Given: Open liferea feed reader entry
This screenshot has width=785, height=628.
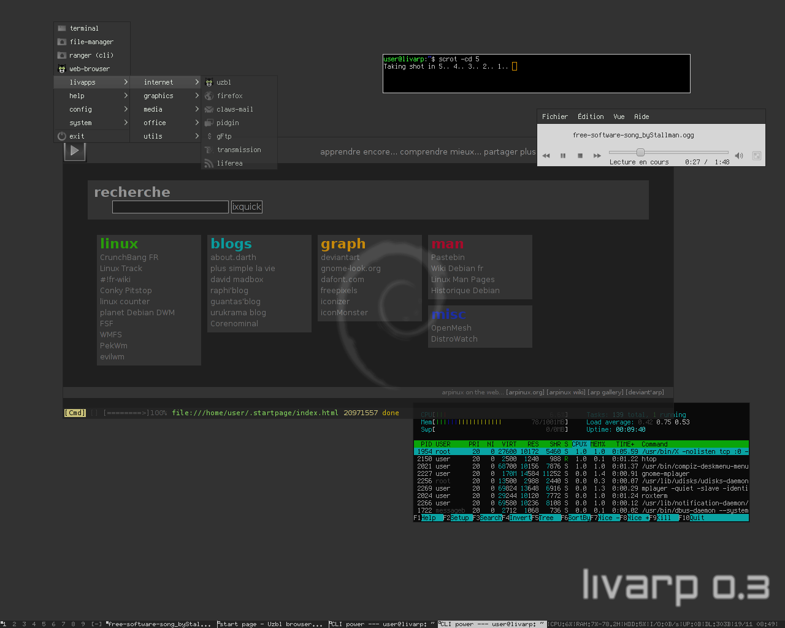Looking at the screenshot, I should (239, 163).
